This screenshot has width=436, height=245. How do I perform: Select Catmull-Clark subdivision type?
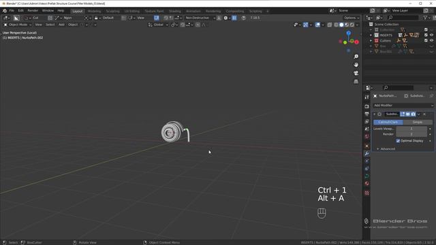coord(388,122)
